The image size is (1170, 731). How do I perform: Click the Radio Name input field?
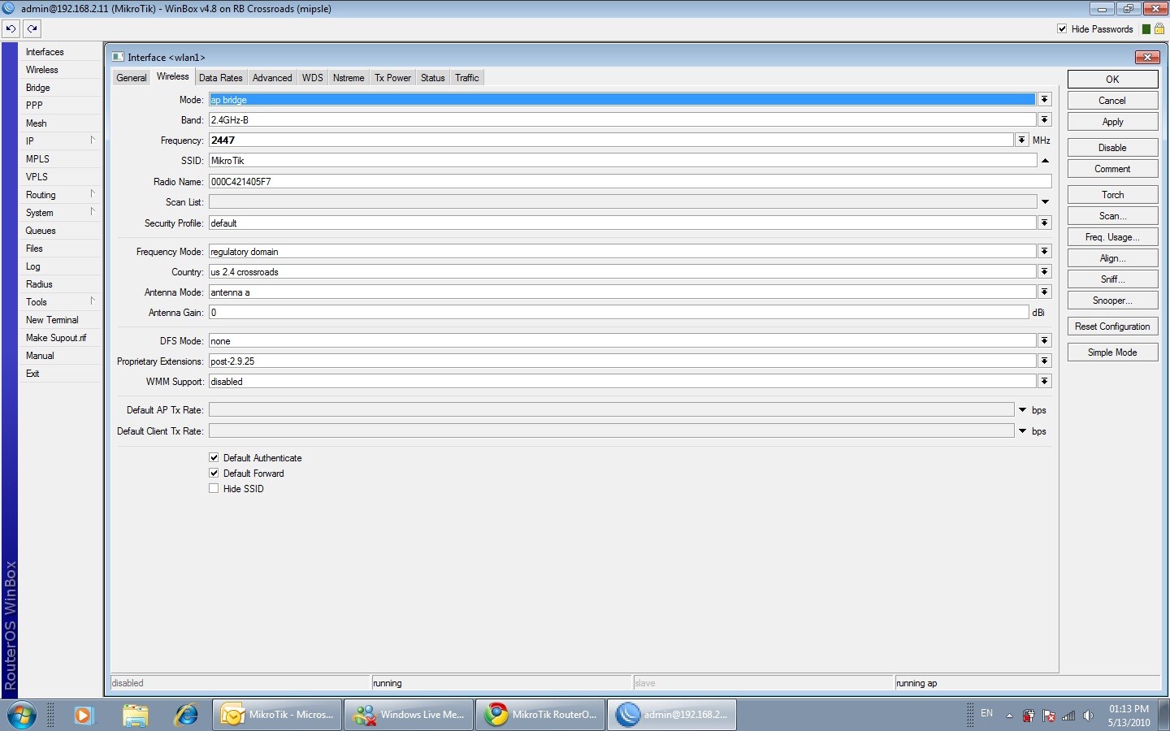click(630, 181)
